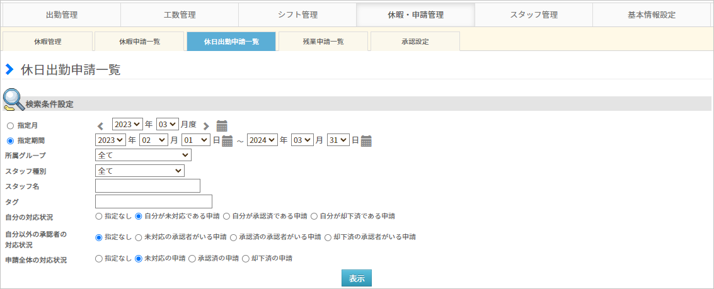
Task: Go to the 承認設定 sub tab
Action: click(x=415, y=42)
